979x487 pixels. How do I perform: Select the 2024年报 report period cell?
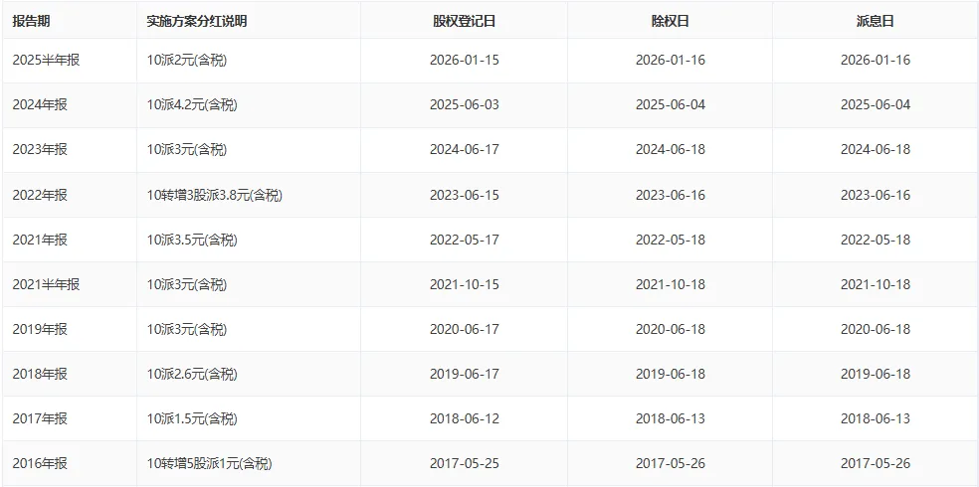[x=40, y=104]
